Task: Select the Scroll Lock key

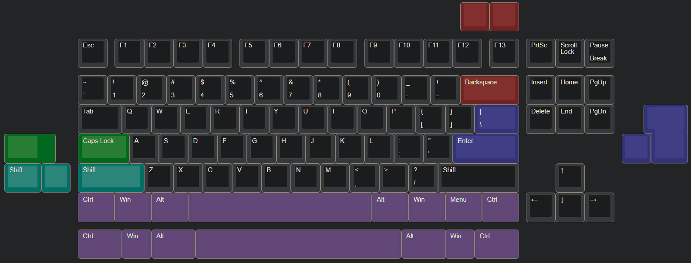Action: coord(570,53)
